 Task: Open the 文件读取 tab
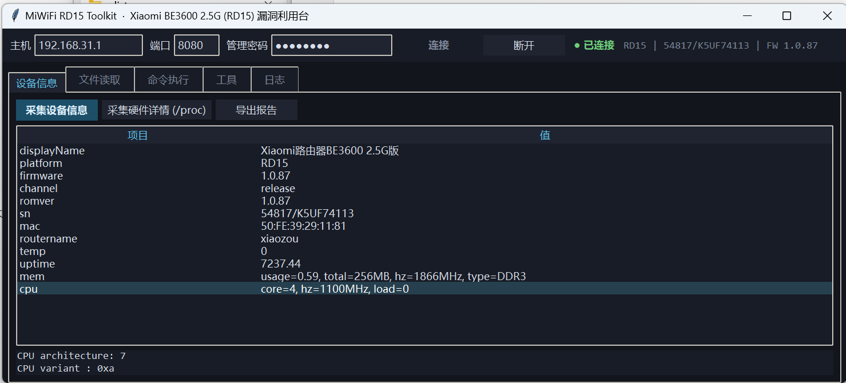[100, 79]
